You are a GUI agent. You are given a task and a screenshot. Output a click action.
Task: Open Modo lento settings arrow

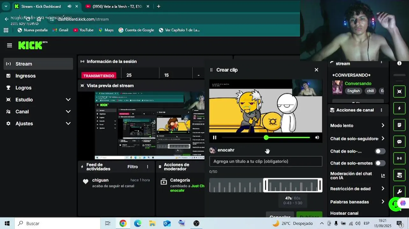pos(383,126)
